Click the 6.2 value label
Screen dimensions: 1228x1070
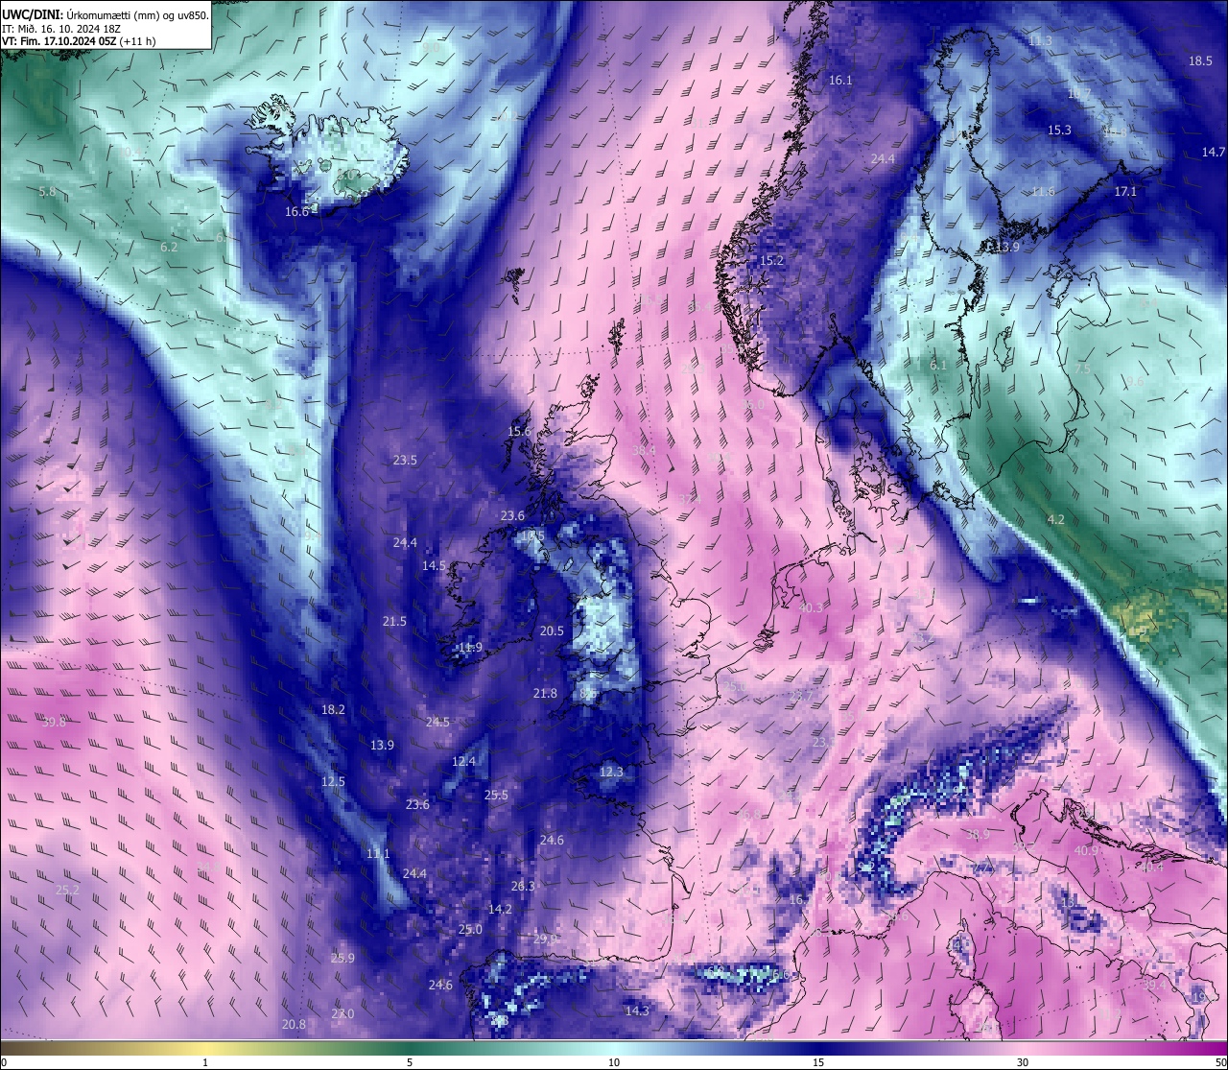click(x=169, y=247)
